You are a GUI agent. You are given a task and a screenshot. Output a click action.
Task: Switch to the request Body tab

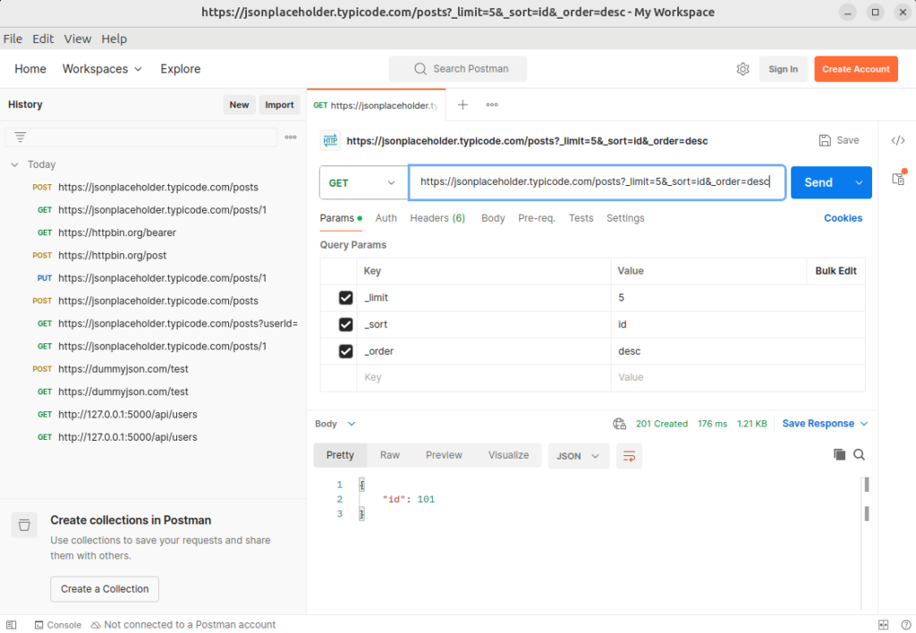pos(493,218)
